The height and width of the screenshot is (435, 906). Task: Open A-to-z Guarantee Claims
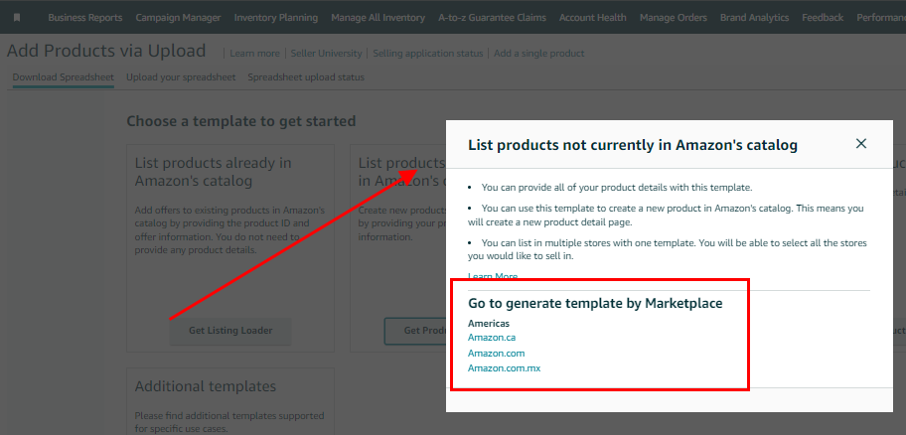click(492, 17)
